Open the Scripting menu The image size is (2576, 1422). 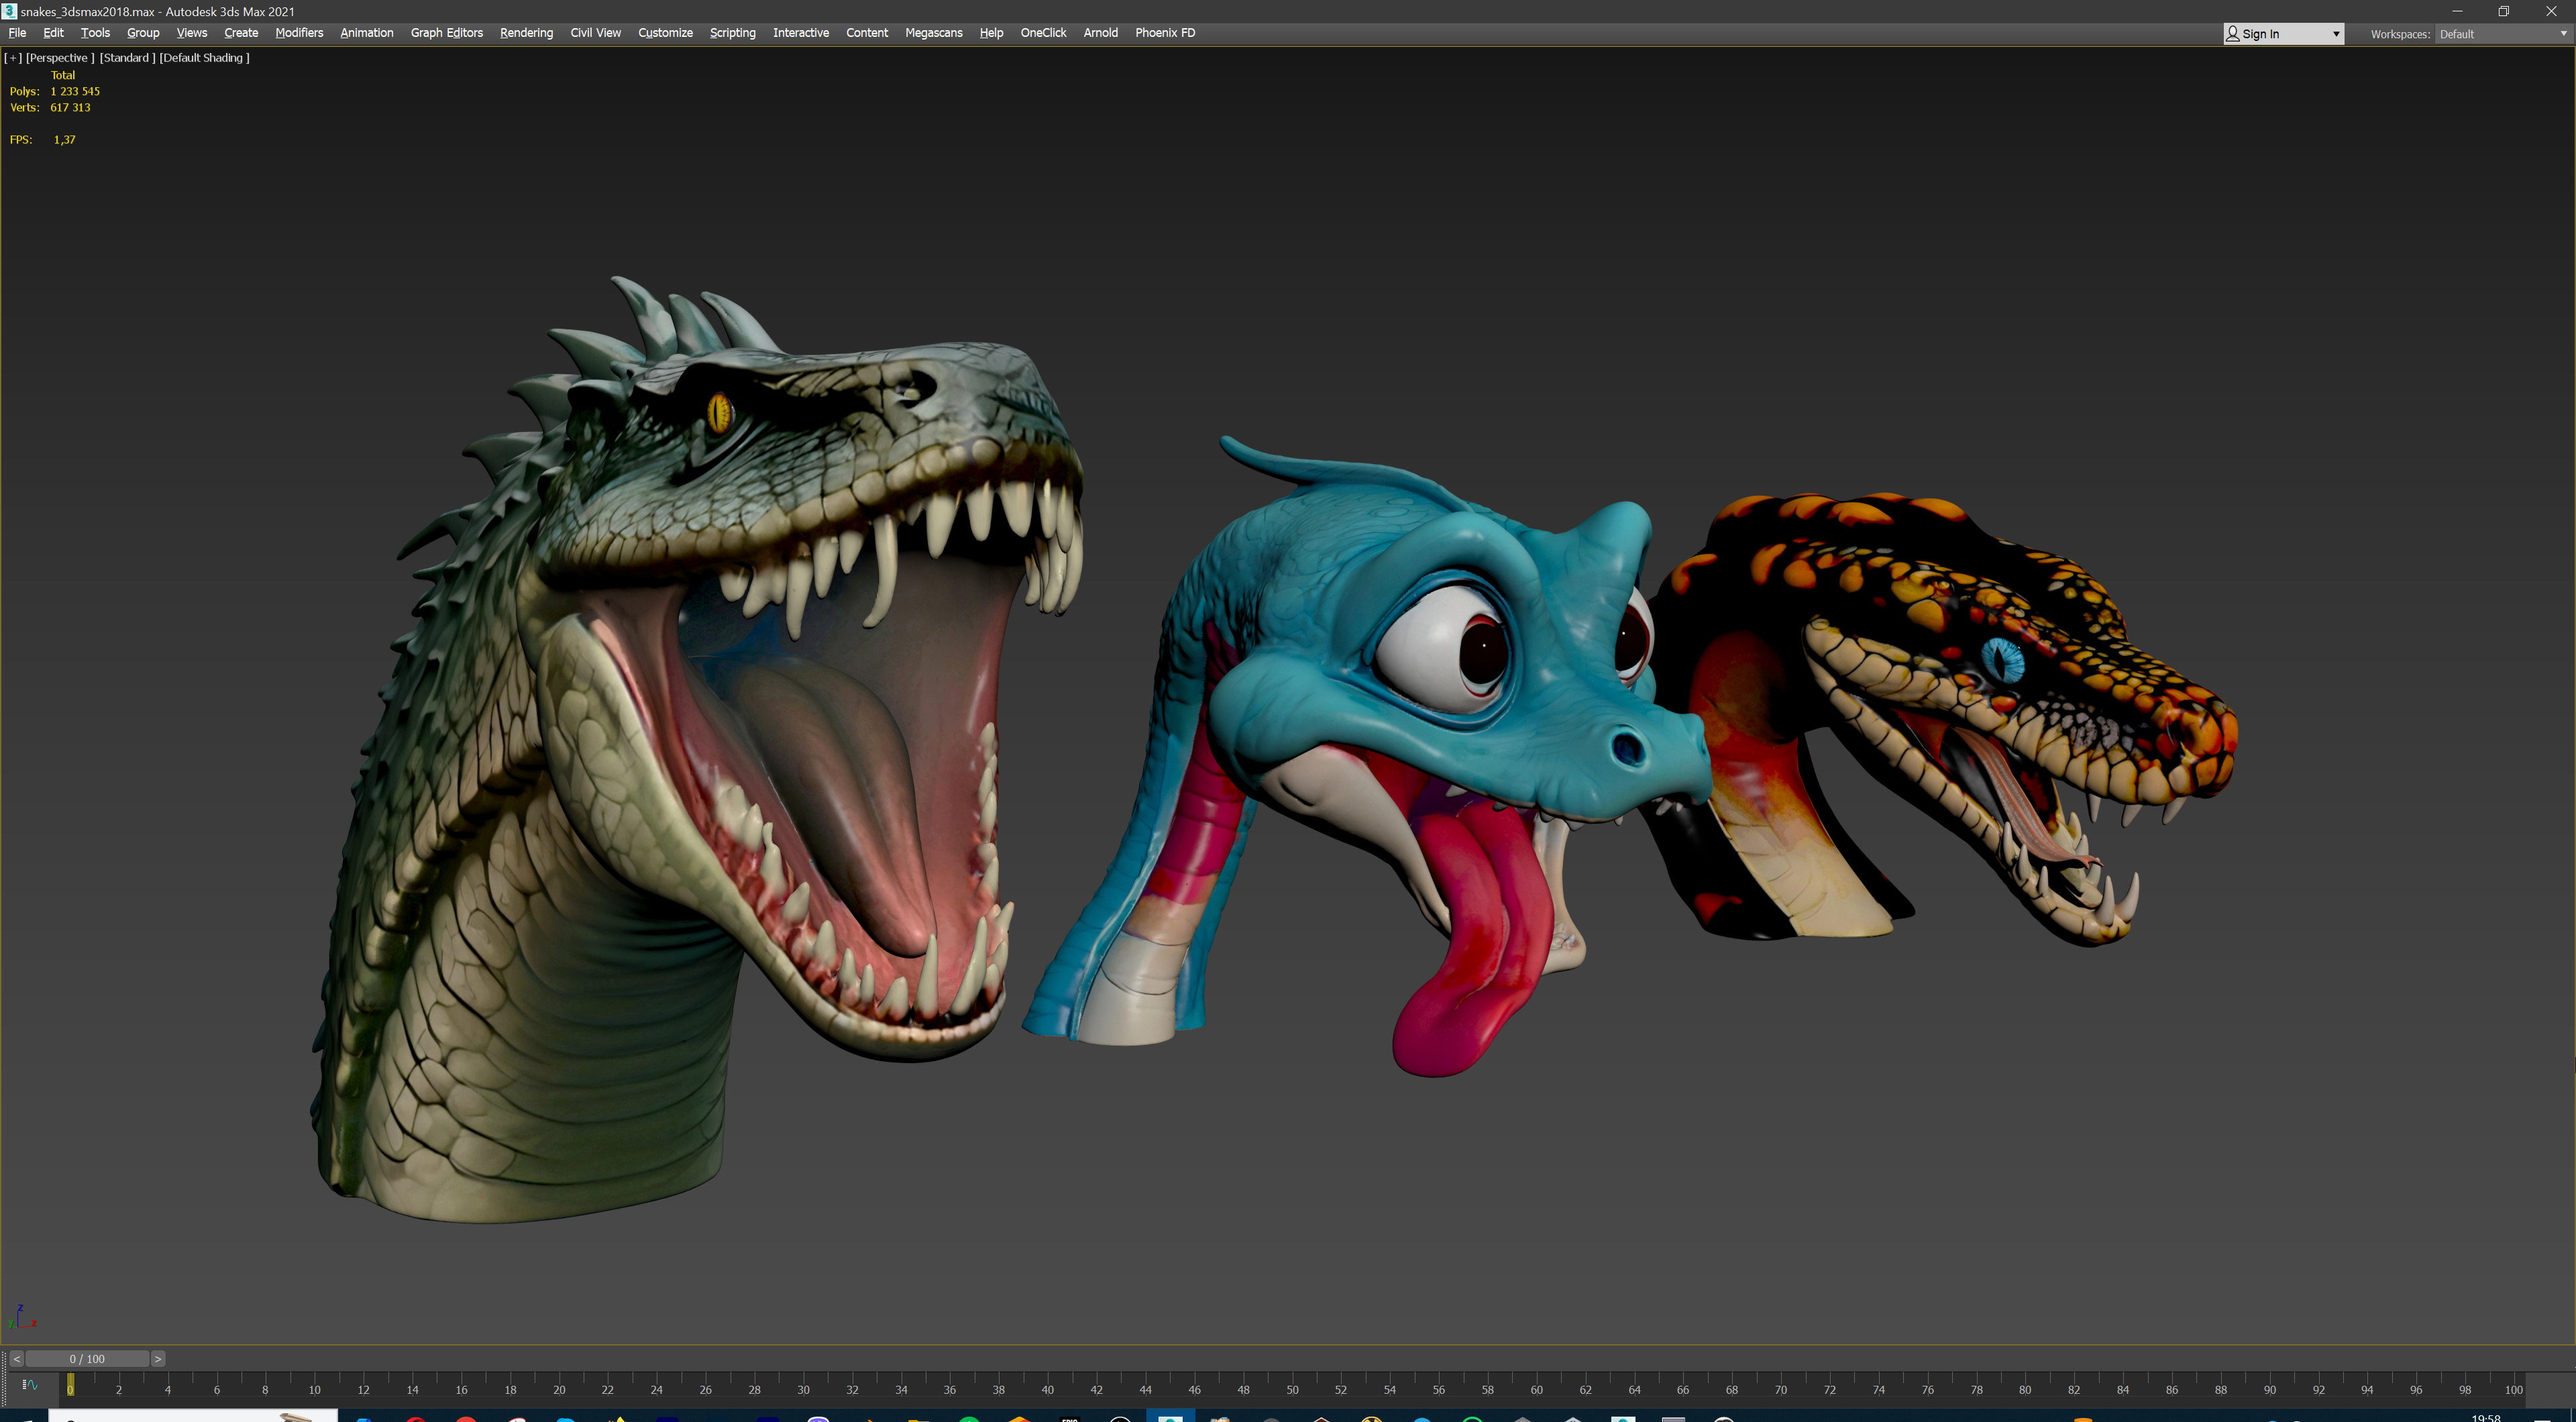pos(732,33)
